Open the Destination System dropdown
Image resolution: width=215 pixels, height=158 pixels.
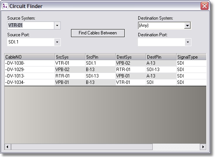[x=187, y=25]
